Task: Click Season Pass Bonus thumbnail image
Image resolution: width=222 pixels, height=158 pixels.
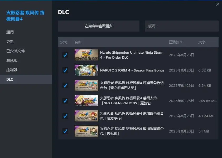Action: (86, 70)
